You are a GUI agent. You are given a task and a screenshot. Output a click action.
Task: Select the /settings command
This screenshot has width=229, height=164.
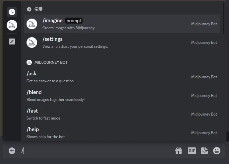tap(122, 42)
